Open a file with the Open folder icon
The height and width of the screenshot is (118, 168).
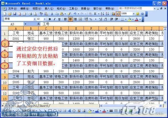pos(10,14)
